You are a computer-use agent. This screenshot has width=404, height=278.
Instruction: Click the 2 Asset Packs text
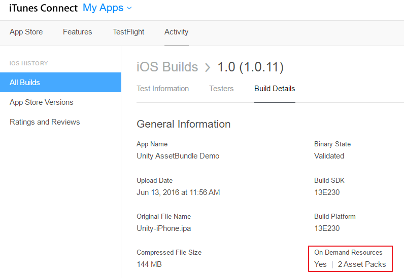tap(361, 264)
